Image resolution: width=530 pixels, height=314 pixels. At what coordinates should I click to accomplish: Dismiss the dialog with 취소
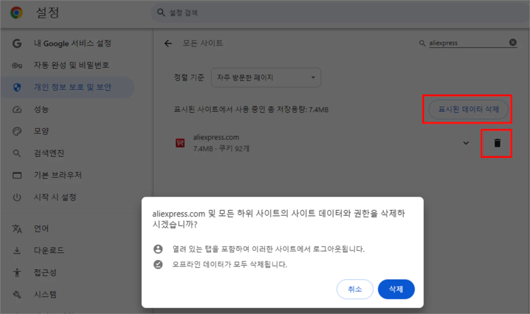355,289
